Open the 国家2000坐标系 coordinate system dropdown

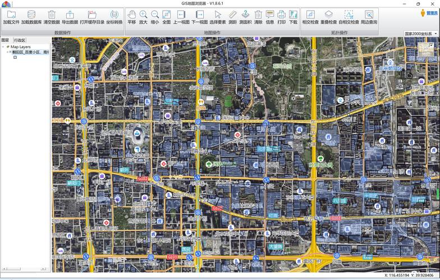[421, 34]
